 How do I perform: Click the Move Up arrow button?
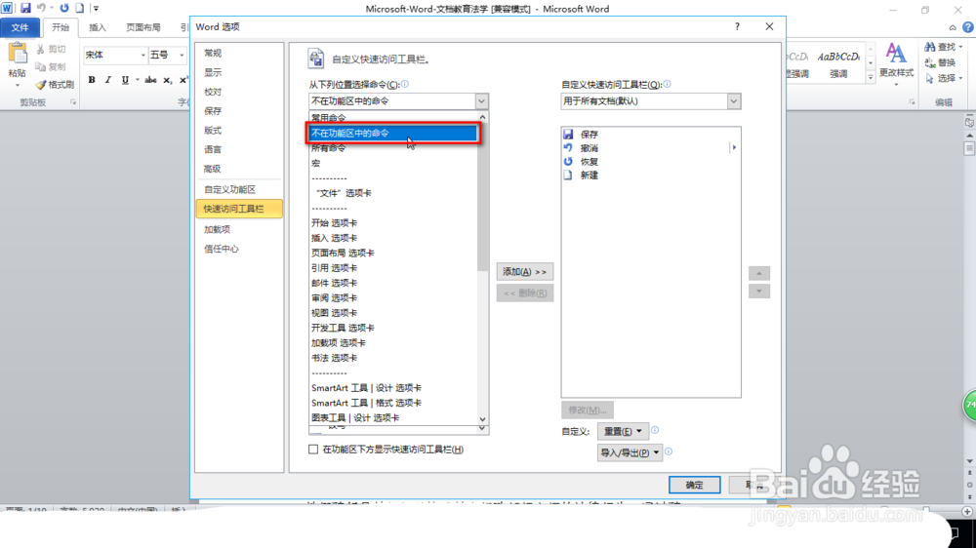coord(758,273)
